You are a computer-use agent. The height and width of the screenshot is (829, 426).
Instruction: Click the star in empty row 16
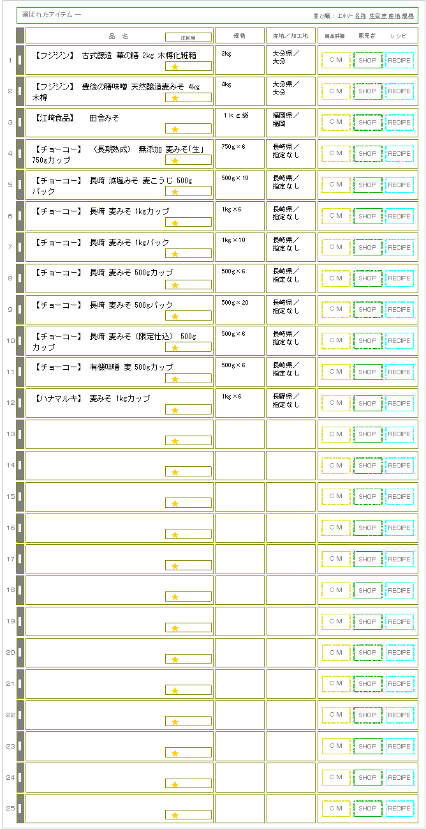(175, 535)
